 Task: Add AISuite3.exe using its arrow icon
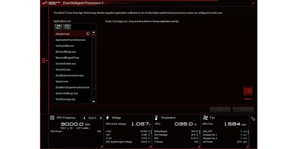point(88,34)
